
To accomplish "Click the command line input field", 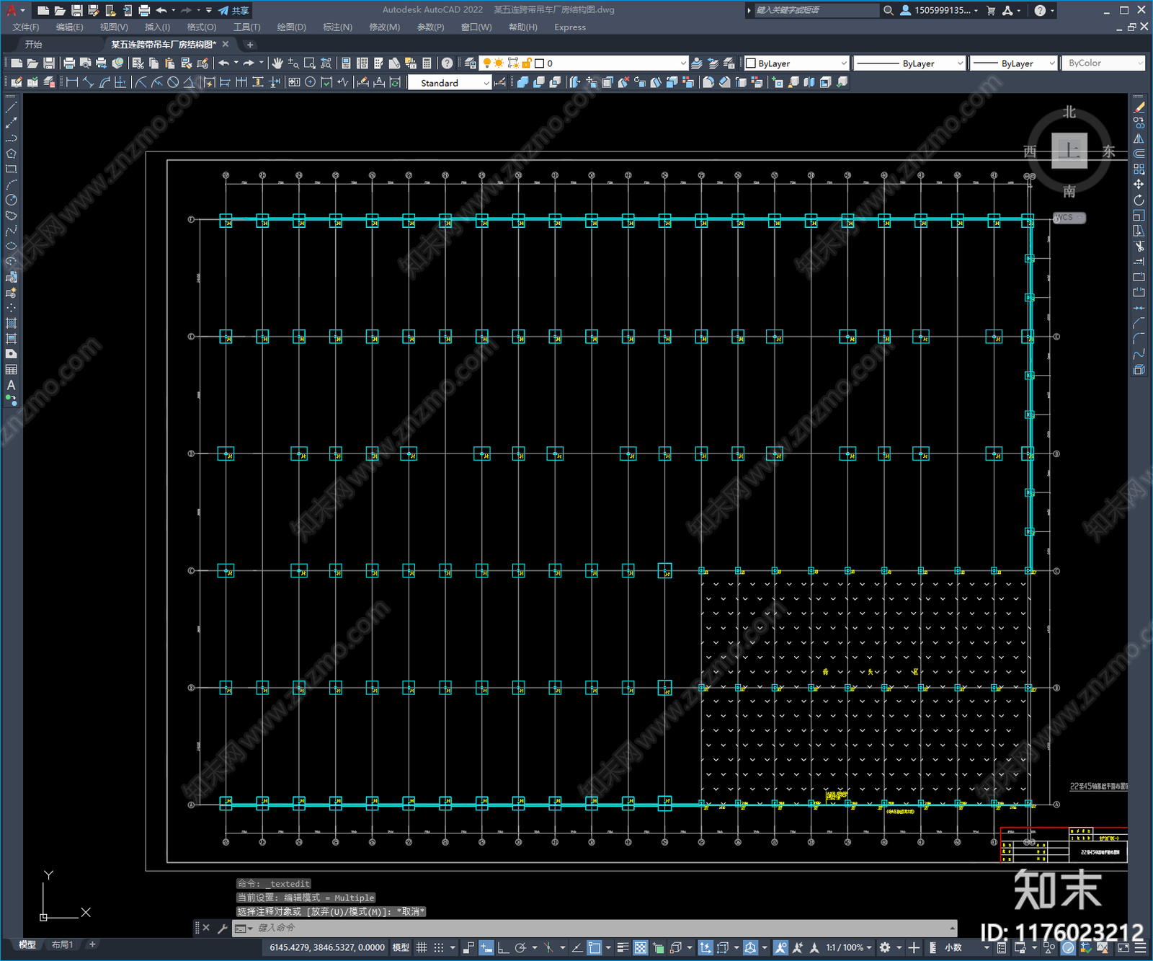I will click(602, 928).
